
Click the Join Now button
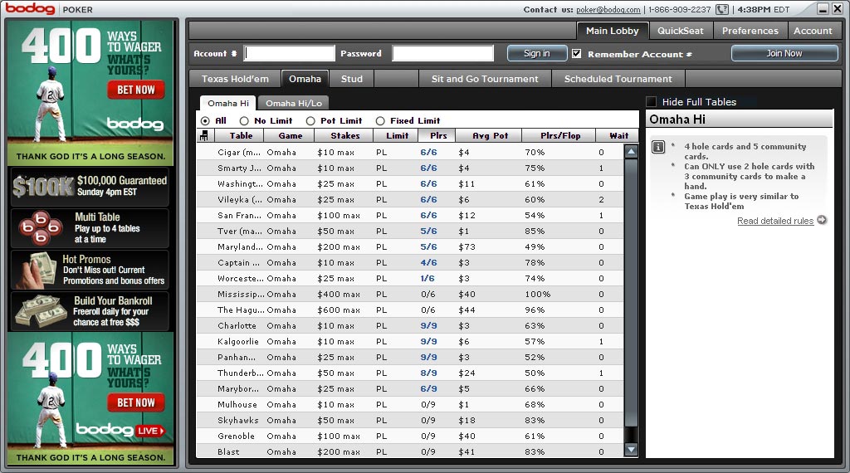coord(784,53)
